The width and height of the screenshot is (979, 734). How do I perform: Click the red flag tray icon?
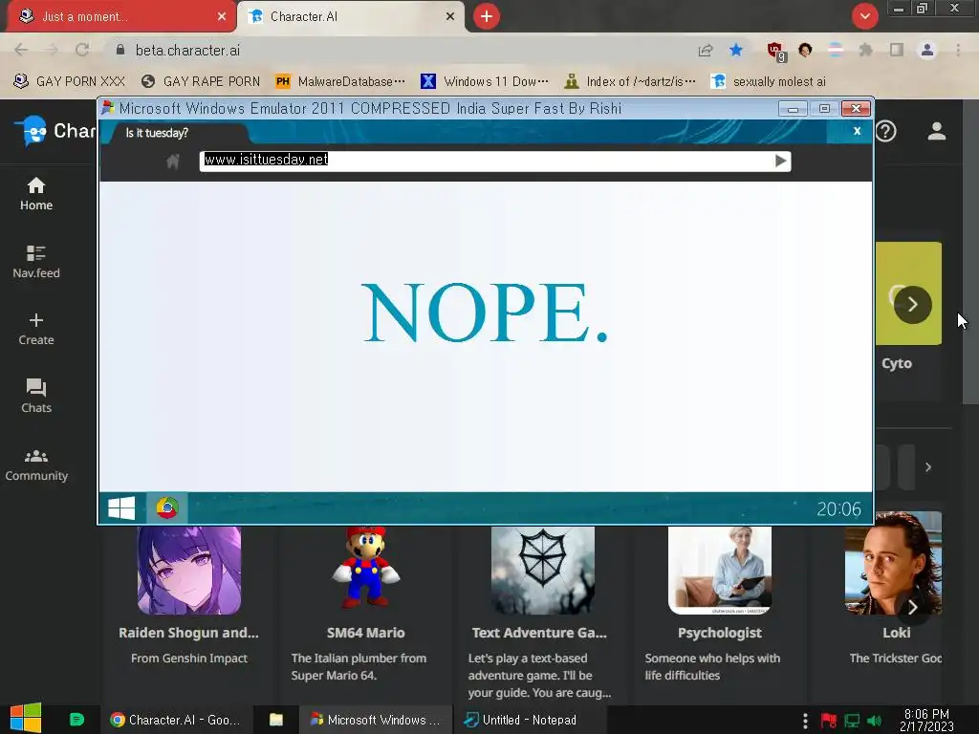tap(829, 721)
